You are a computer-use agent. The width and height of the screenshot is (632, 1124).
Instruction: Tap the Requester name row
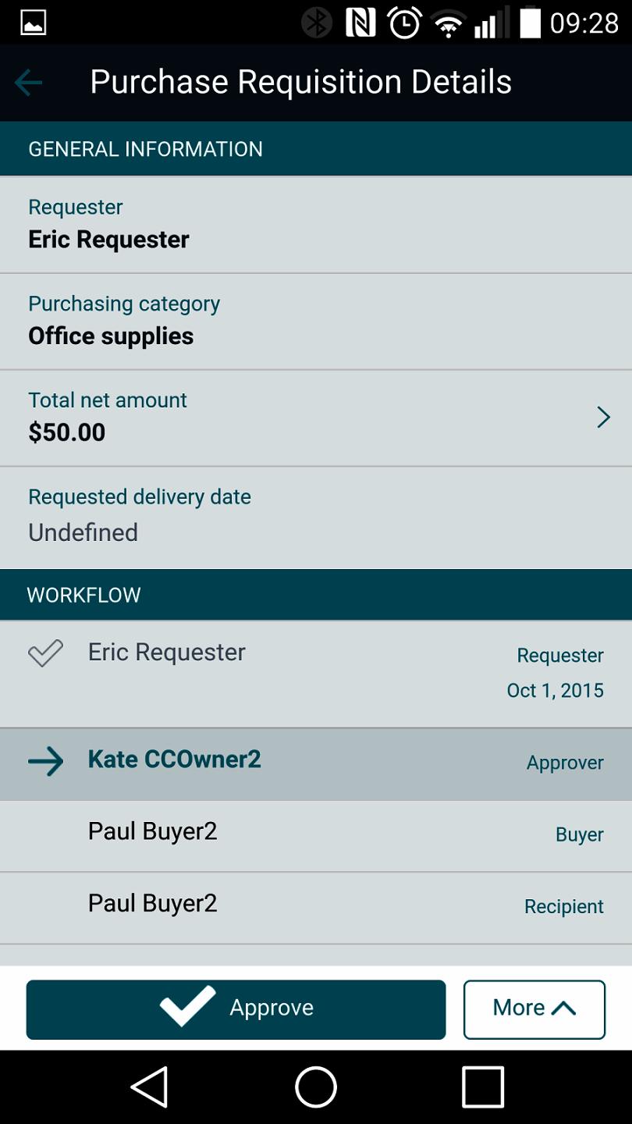pos(316,225)
